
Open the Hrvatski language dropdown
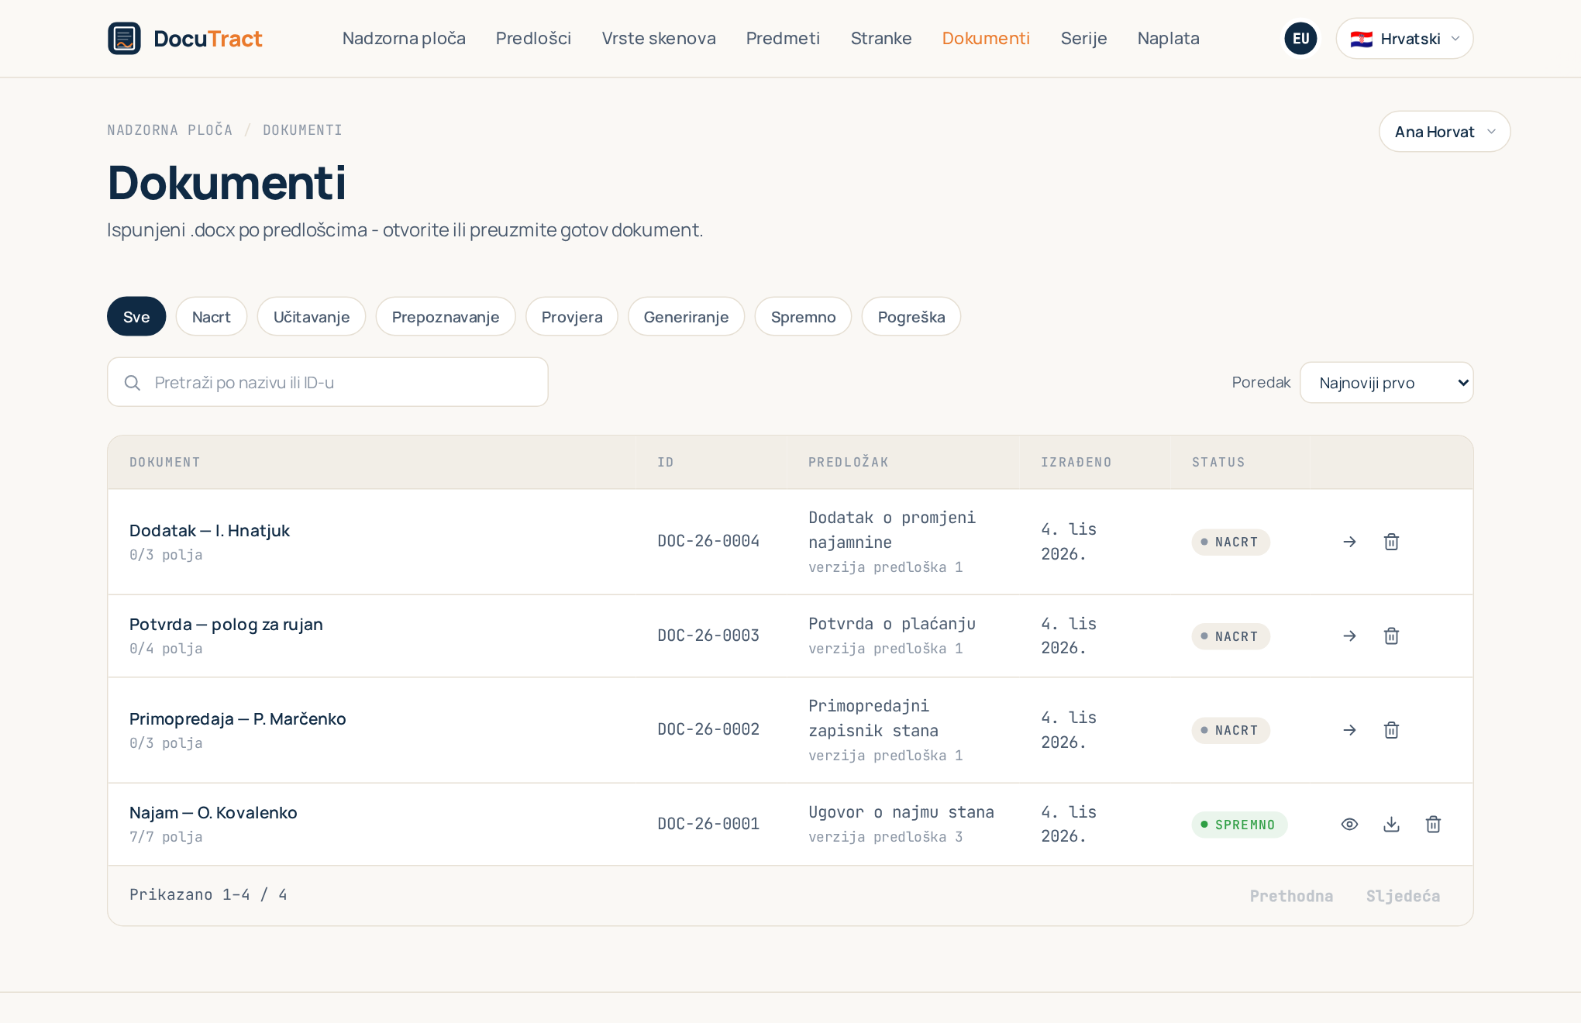(x=1404, y=39)
